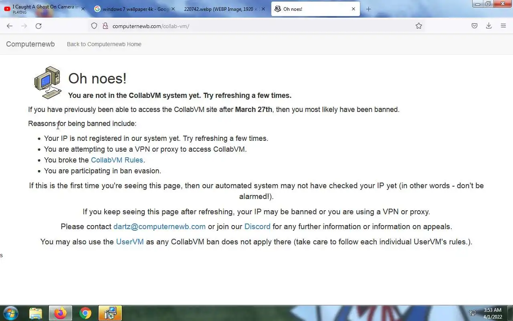Close the 220742.webp image tab
This screenshot has height=321, width=513.
click(263, 9)
